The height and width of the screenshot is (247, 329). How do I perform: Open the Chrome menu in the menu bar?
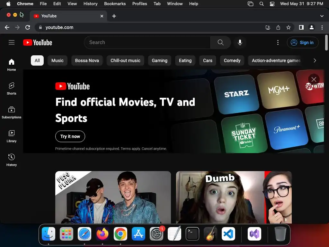(x=25, y=4)
